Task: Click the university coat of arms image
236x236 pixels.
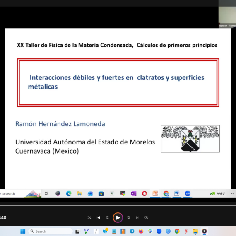Action: pos(190,139)
